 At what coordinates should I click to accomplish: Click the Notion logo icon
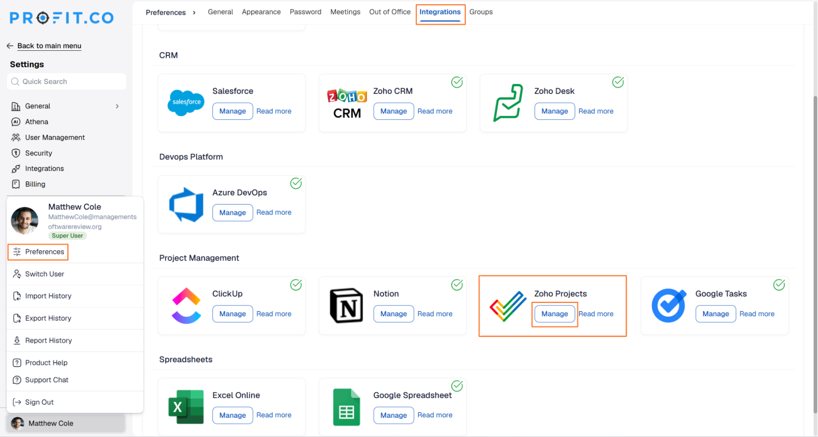pos(347,306)
